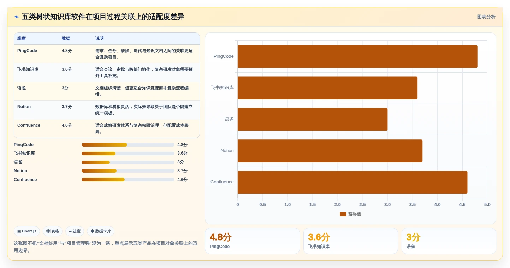The image size is (510, 268).
Task: Toggle the 指标值 legend swatch
Action: [x=343, y=214]
